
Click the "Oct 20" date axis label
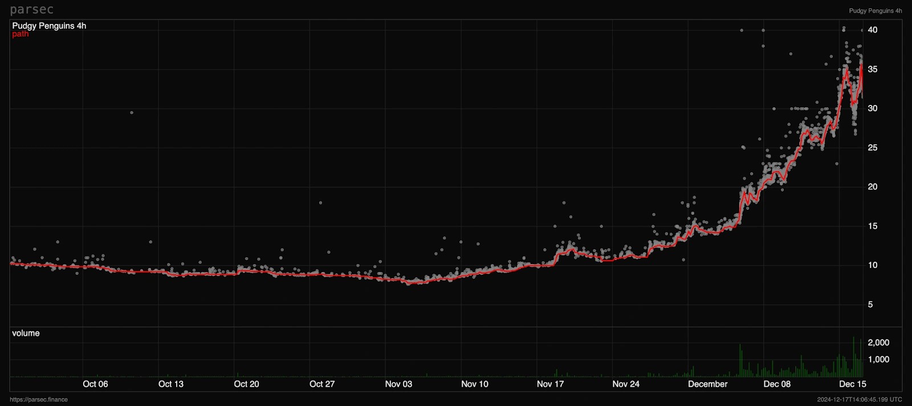[x=246, y=384]
